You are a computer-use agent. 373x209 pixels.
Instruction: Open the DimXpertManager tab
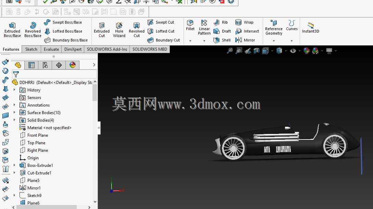[x=59, y=65]
